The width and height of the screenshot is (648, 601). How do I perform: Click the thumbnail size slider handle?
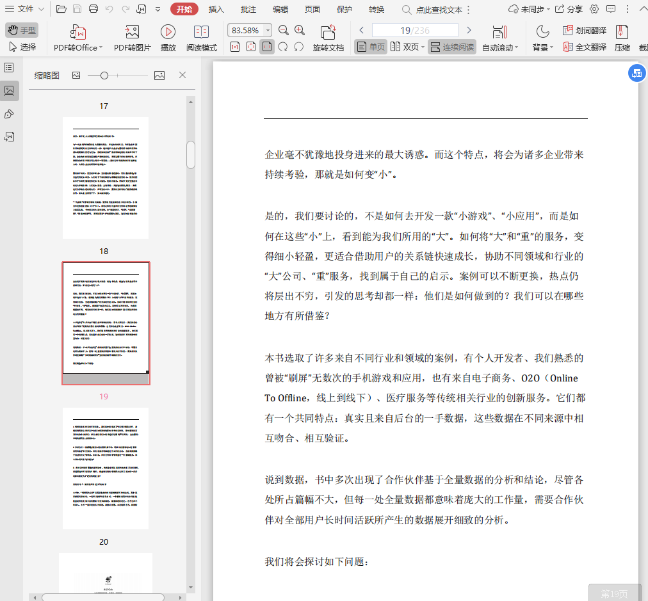point(104,76)
